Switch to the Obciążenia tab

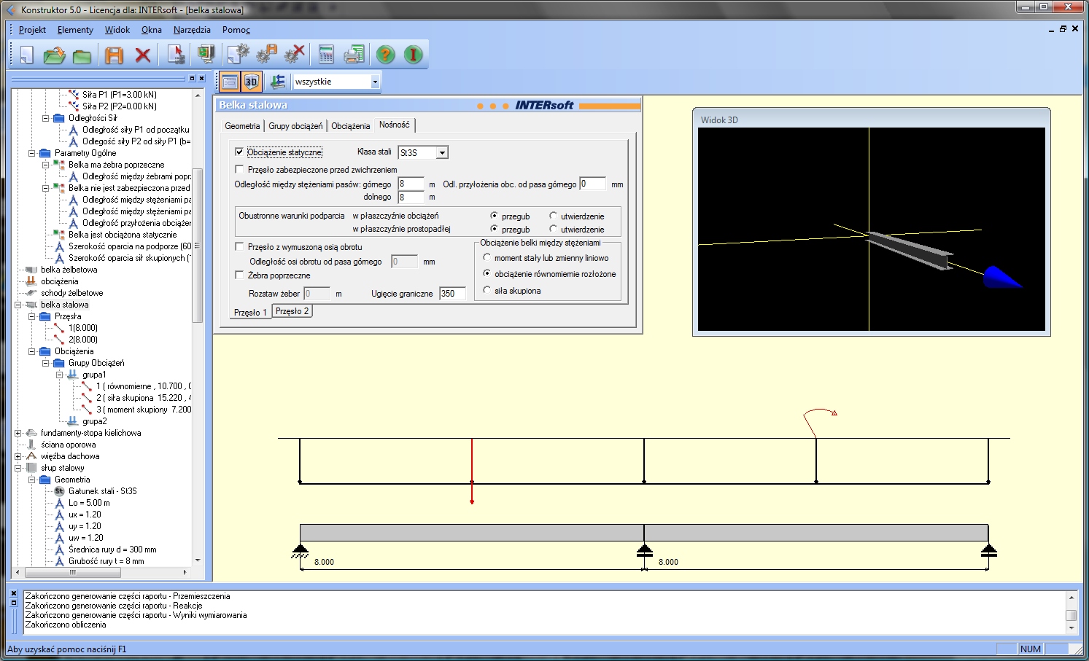(350, 126)
